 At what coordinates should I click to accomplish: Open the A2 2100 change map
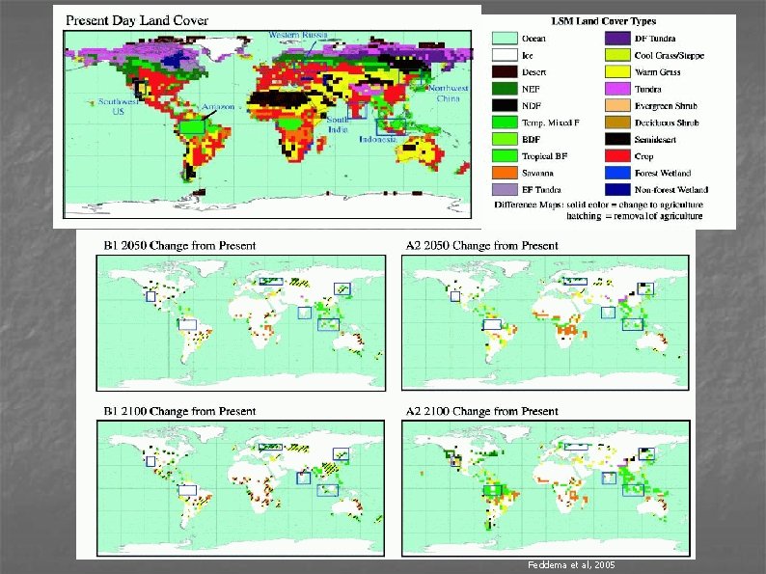coord(545,488)
